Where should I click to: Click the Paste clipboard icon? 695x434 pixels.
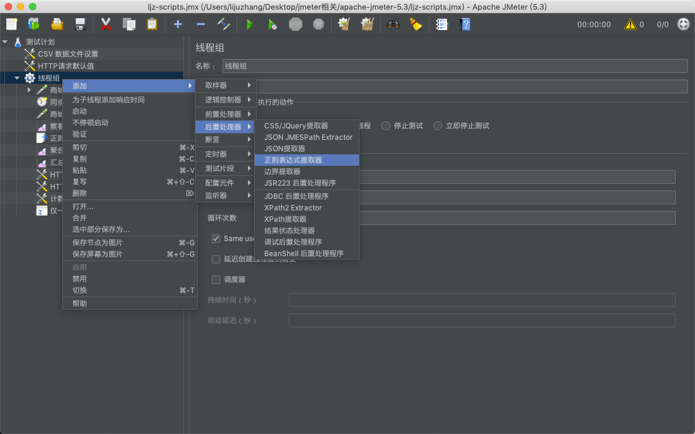pos(152,24)
